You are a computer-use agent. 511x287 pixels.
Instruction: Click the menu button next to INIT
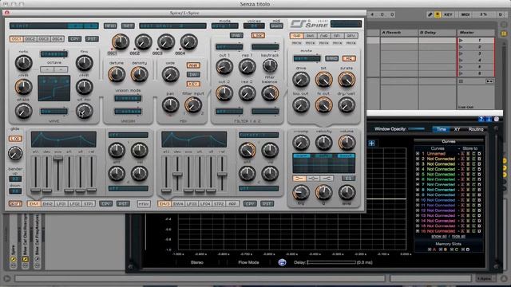click(110, 26)
